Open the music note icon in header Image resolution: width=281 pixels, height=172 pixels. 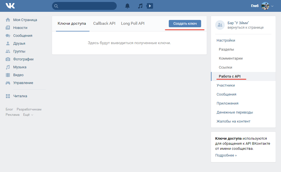click(140, 6)
